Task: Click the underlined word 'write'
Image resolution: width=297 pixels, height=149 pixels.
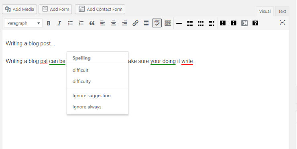Action: click(187, 61)
